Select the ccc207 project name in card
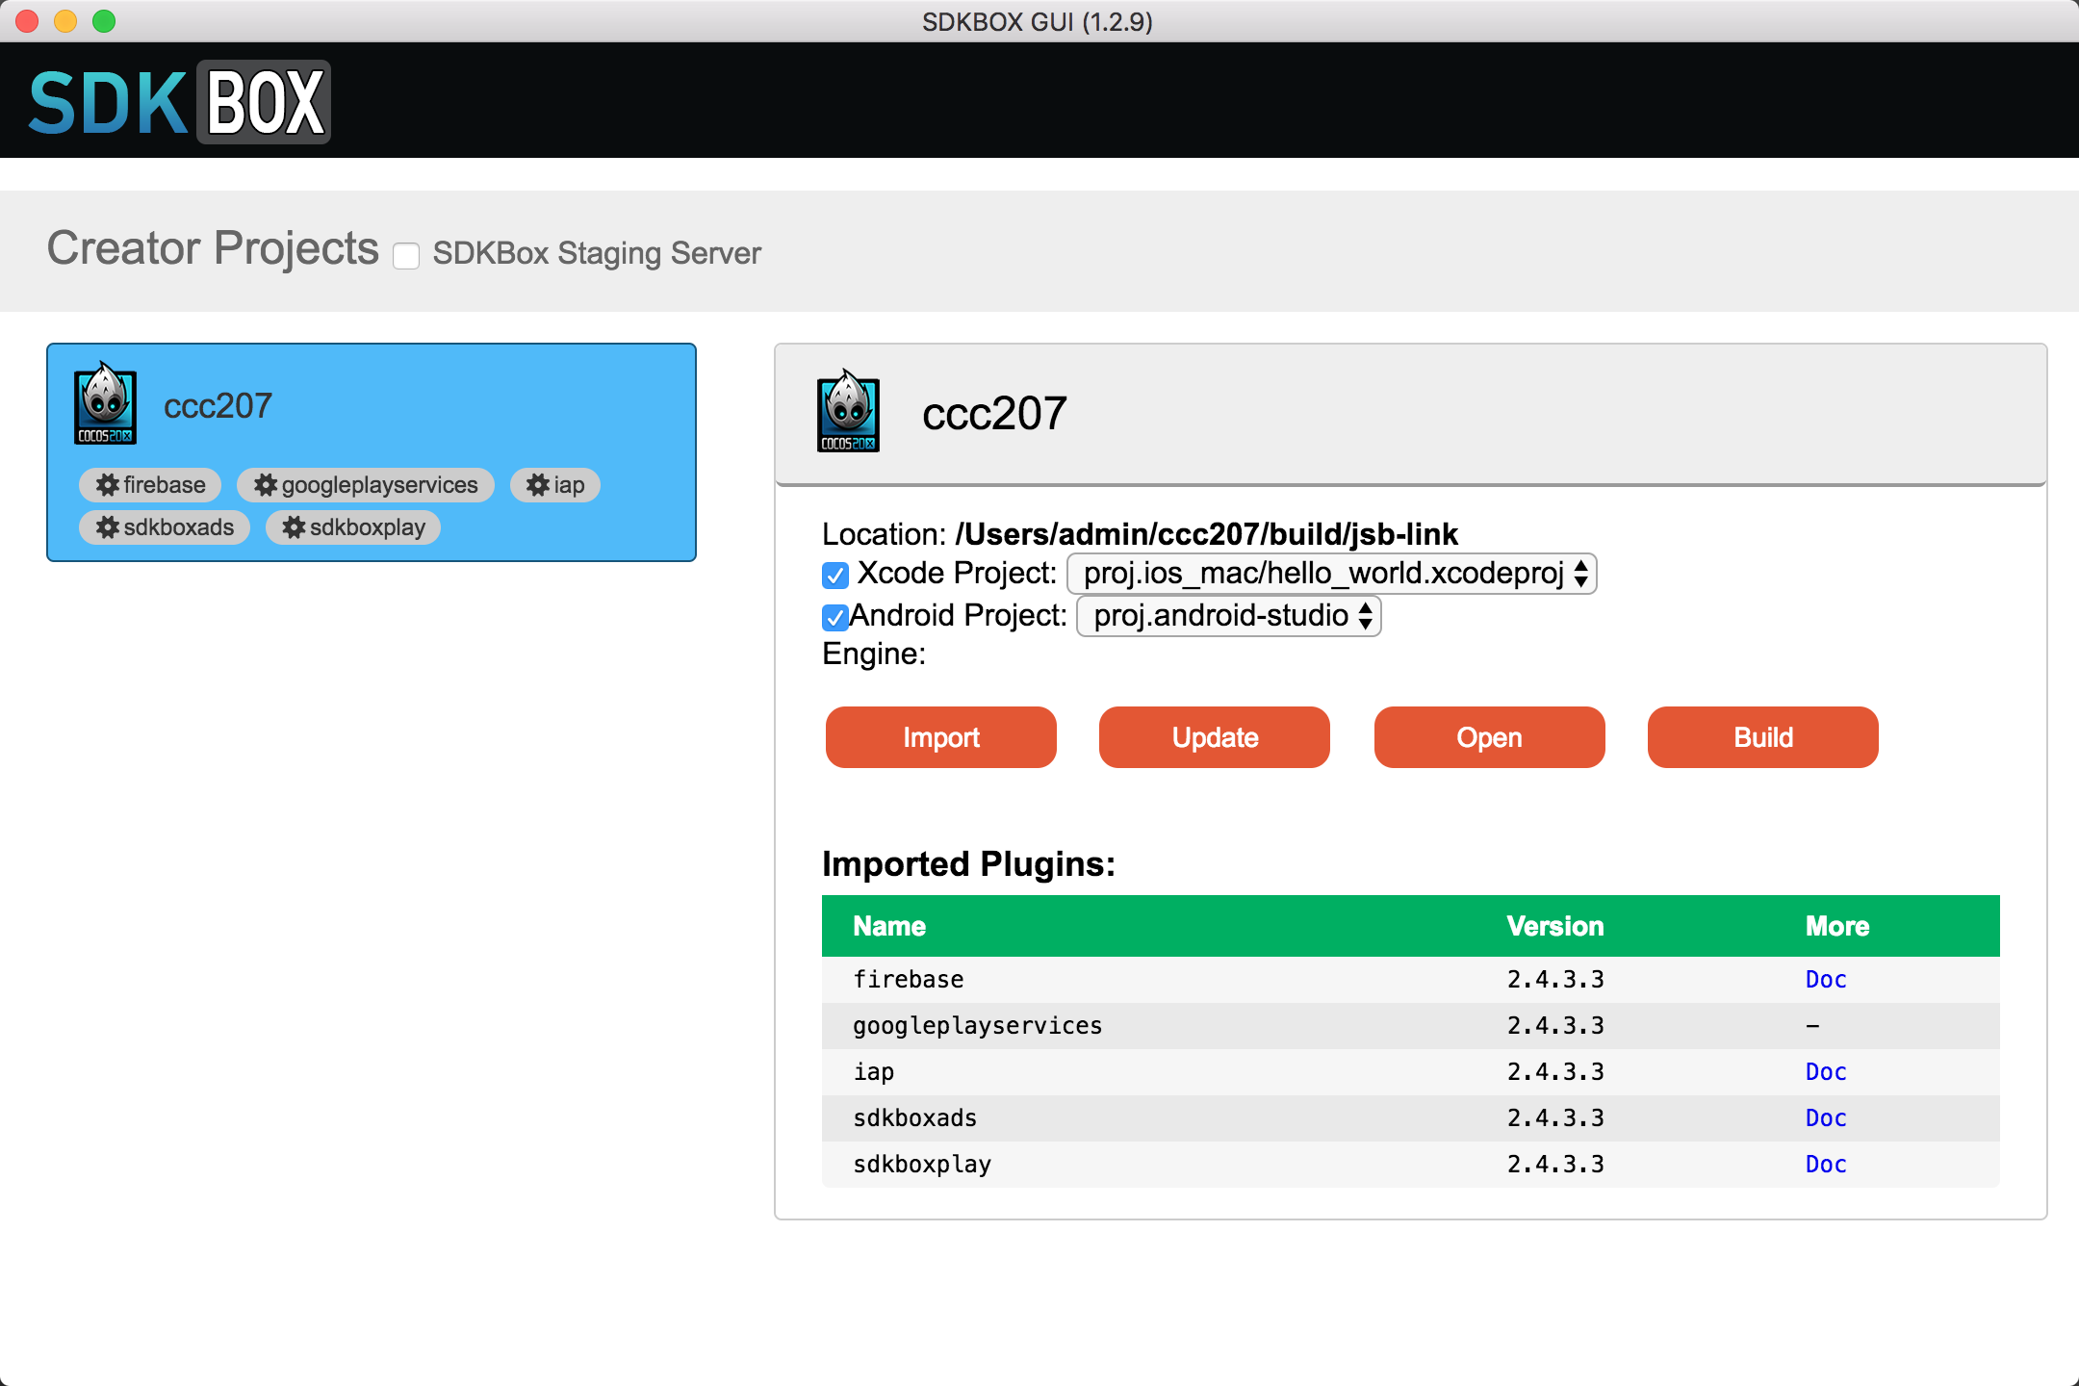The image size is (2079, 1386). pyautogui.click(x=218, y=406)
